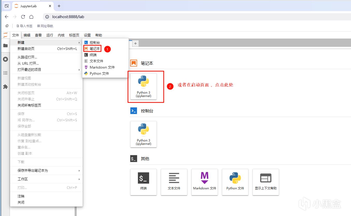This screenshot has height=216, width=351.
Task: Go to the browser home page icon
Action: (31, 17)
